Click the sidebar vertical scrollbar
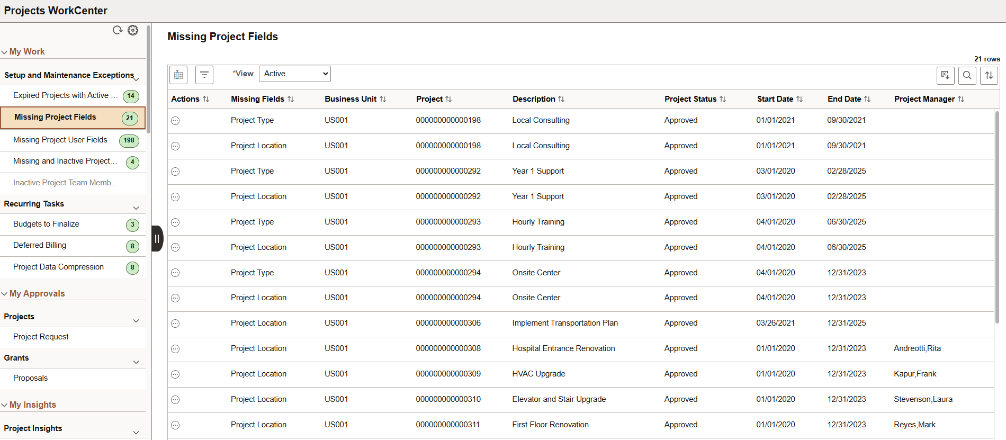1006x440 pixels. 149,79
